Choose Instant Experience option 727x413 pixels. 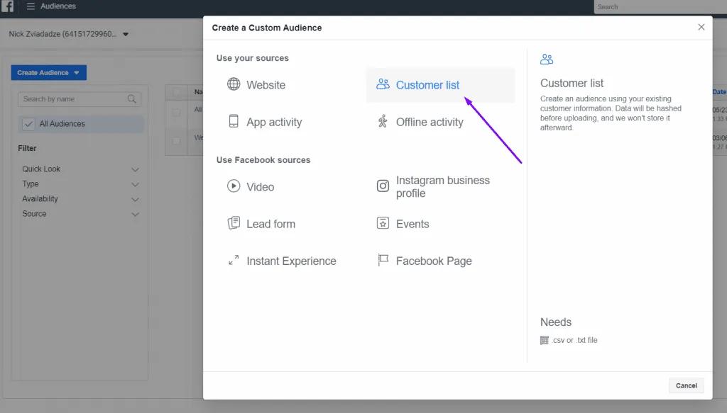click(291, 261)
